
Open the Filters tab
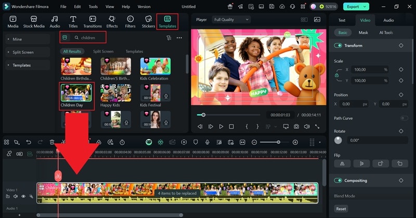[130, 22]
